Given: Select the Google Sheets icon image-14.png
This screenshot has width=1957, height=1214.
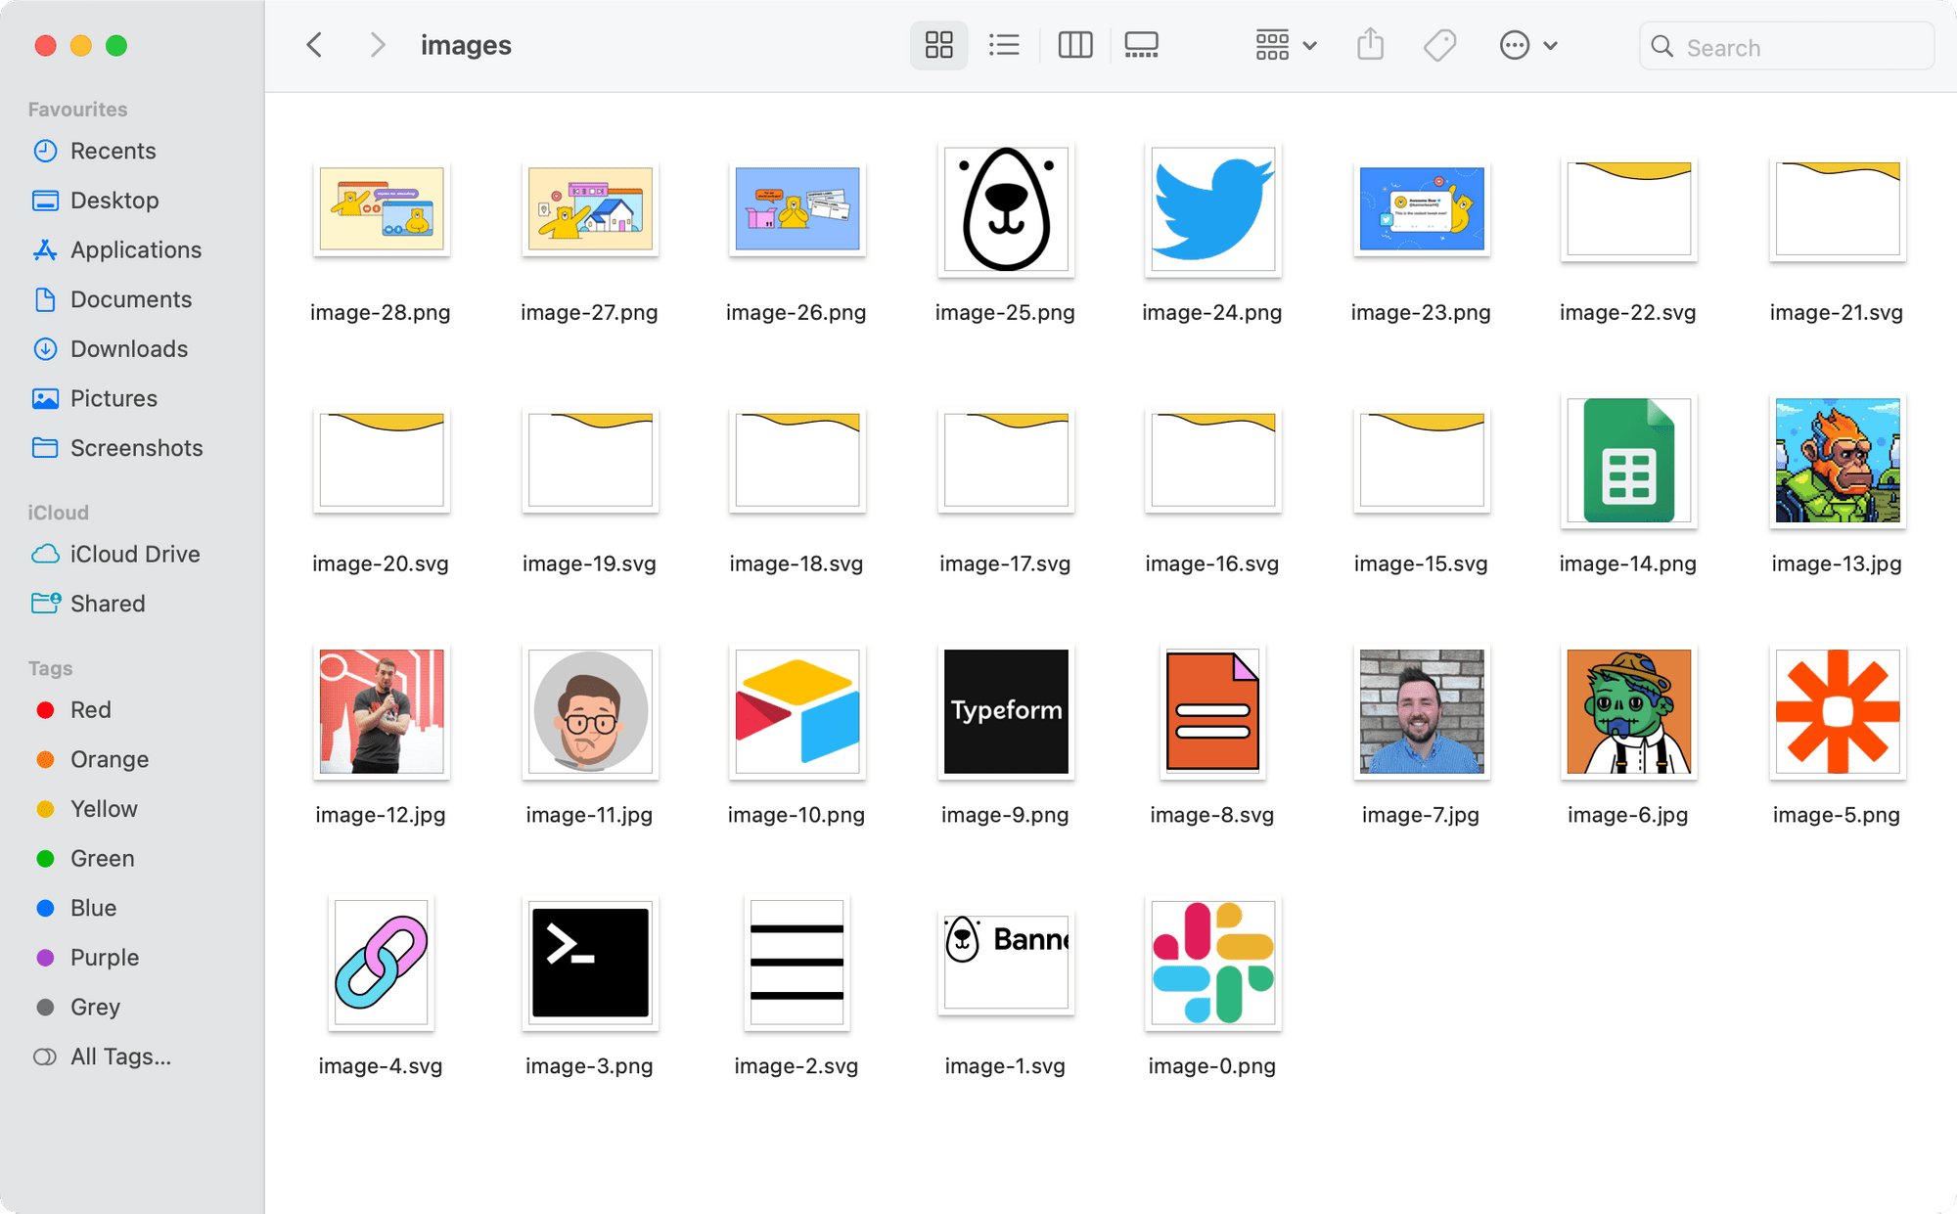Looking at the screenshot, I should pyautogui.click(x=1629, y=461).
